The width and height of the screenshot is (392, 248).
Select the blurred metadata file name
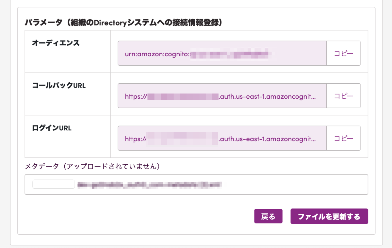(x=149, y=185)
